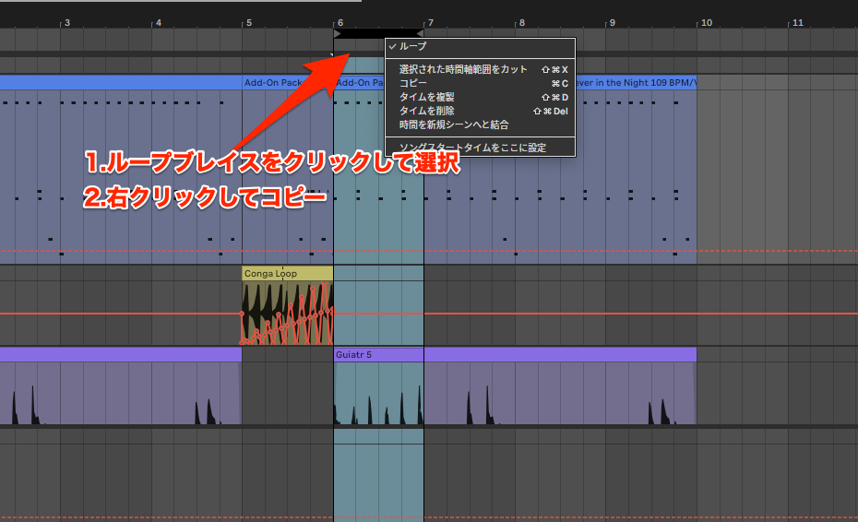Click bar 3 on the timeline ruler
Screen dimensions: 858x522
point(65,21)
